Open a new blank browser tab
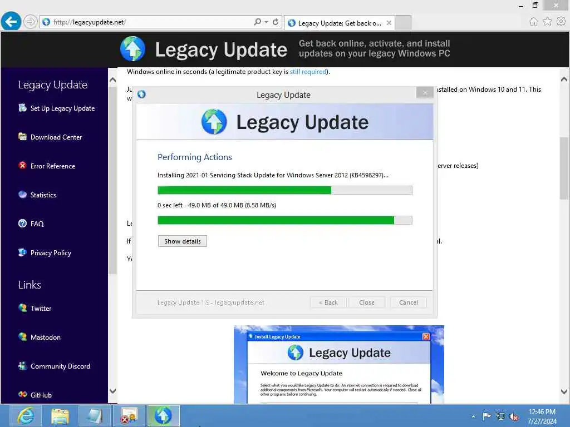The width and height of the screenshot is (570, 427). point(403,23)
